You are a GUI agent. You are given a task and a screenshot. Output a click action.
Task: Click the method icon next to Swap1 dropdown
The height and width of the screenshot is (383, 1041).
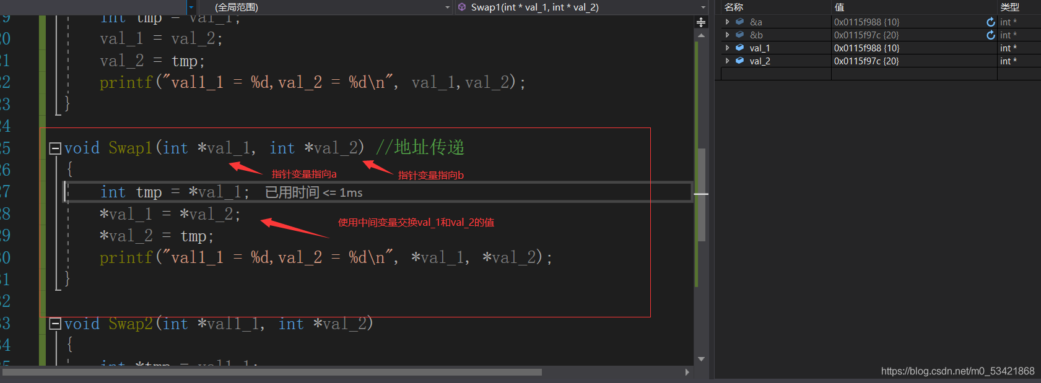tap(462, 7)
